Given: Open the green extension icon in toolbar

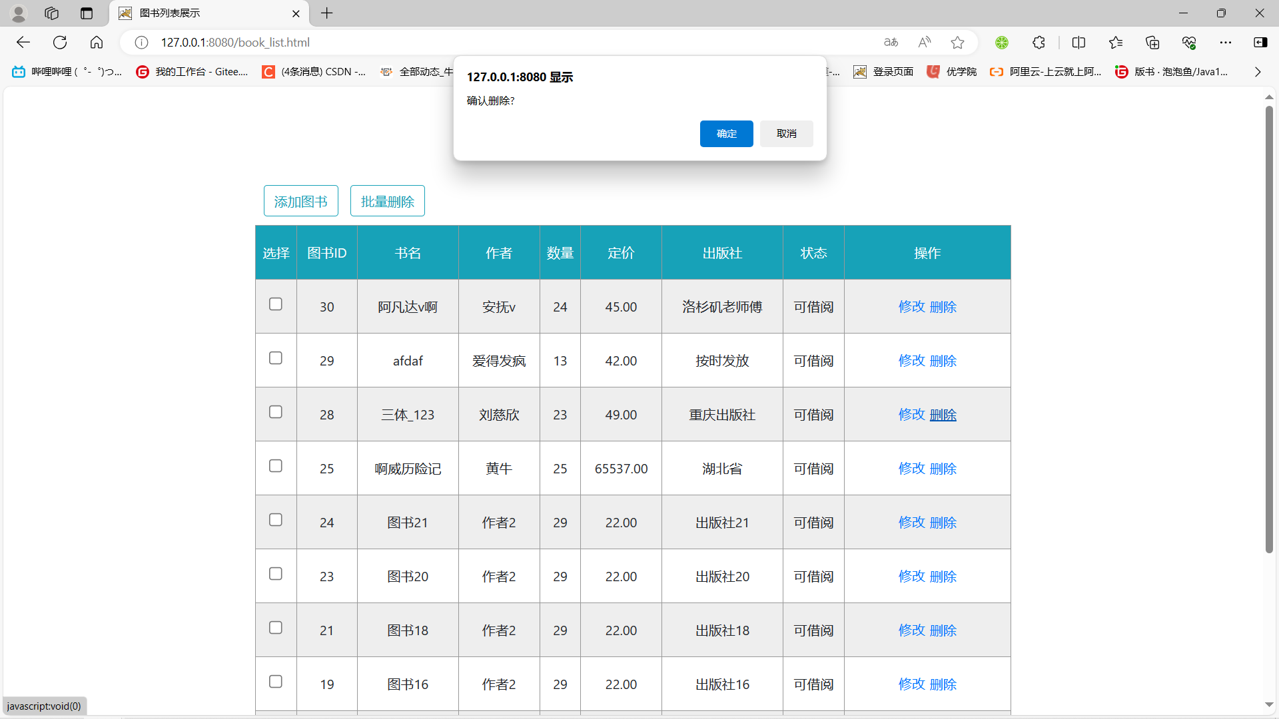Looking at the screenshot, I should (1002, 43).
